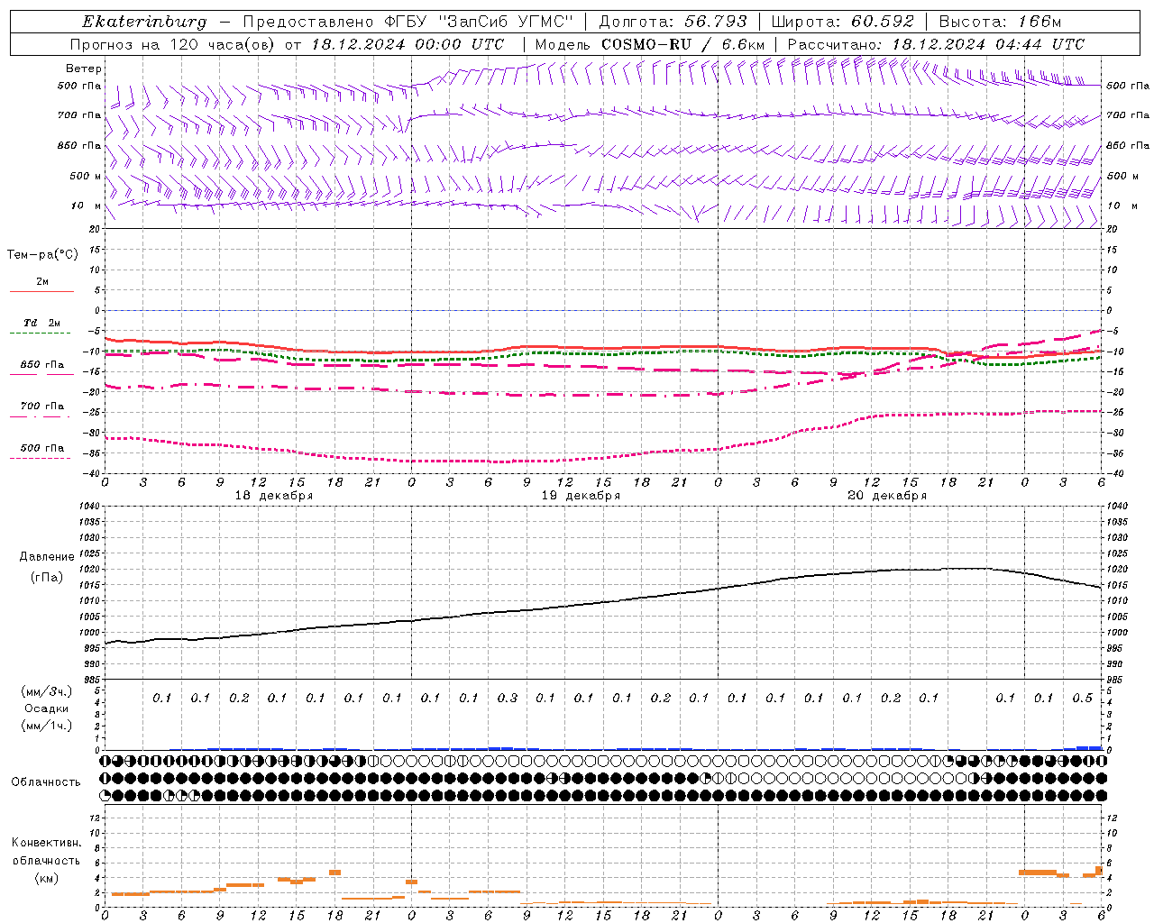Click the dotted 500 гПа temperature legend line
Viewport: 1154px width, 923px height.
[41, 458]
